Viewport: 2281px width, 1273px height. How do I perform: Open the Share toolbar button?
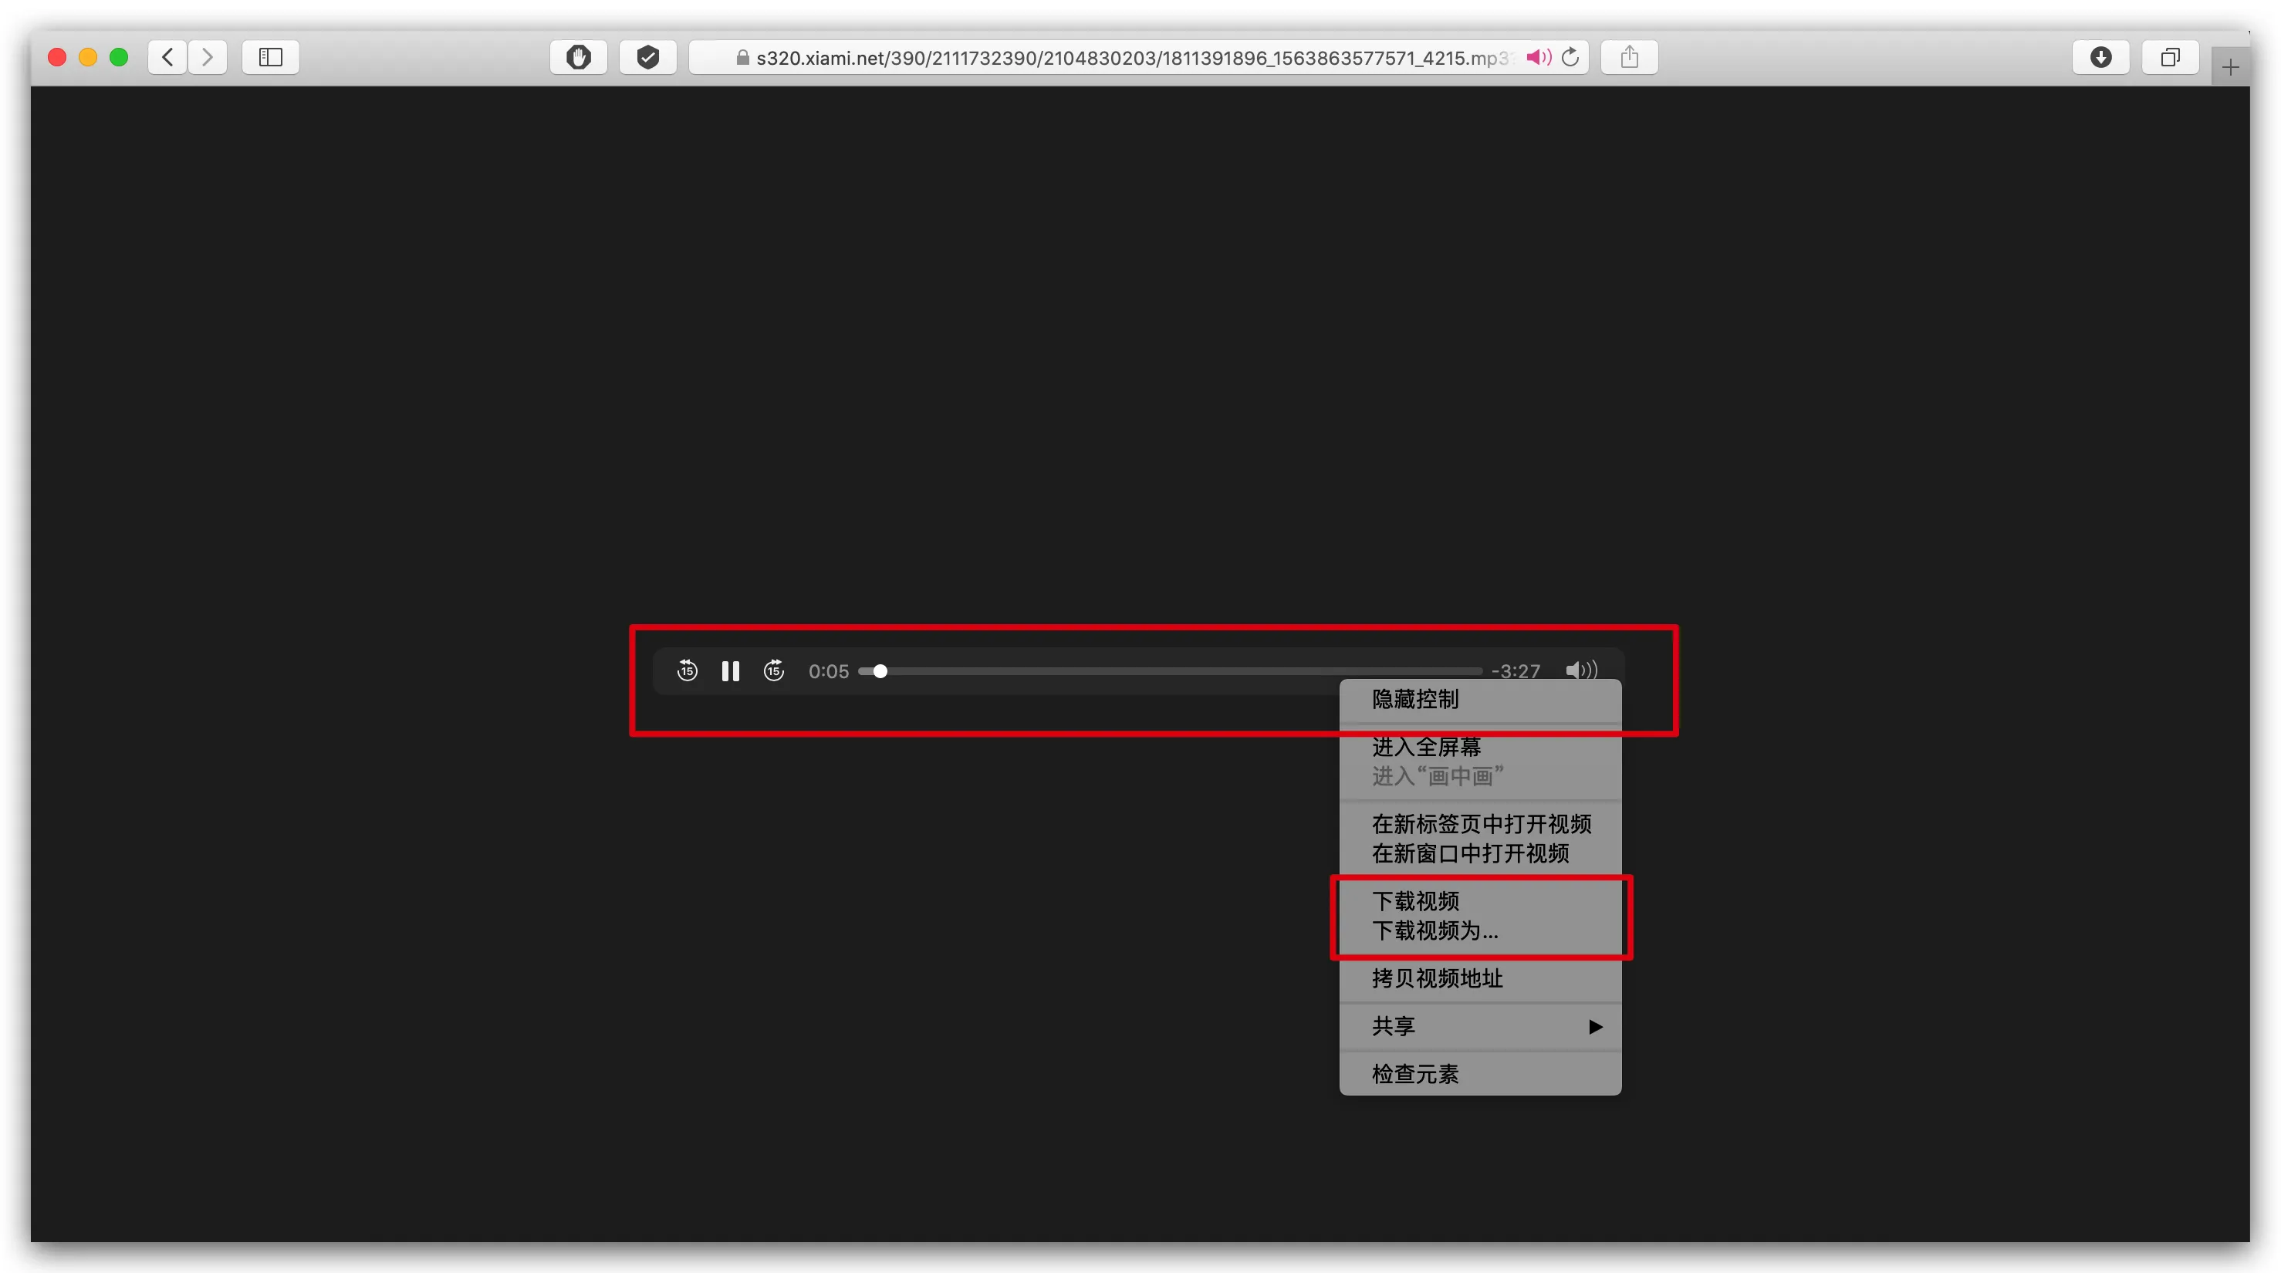pos(1629,58)
